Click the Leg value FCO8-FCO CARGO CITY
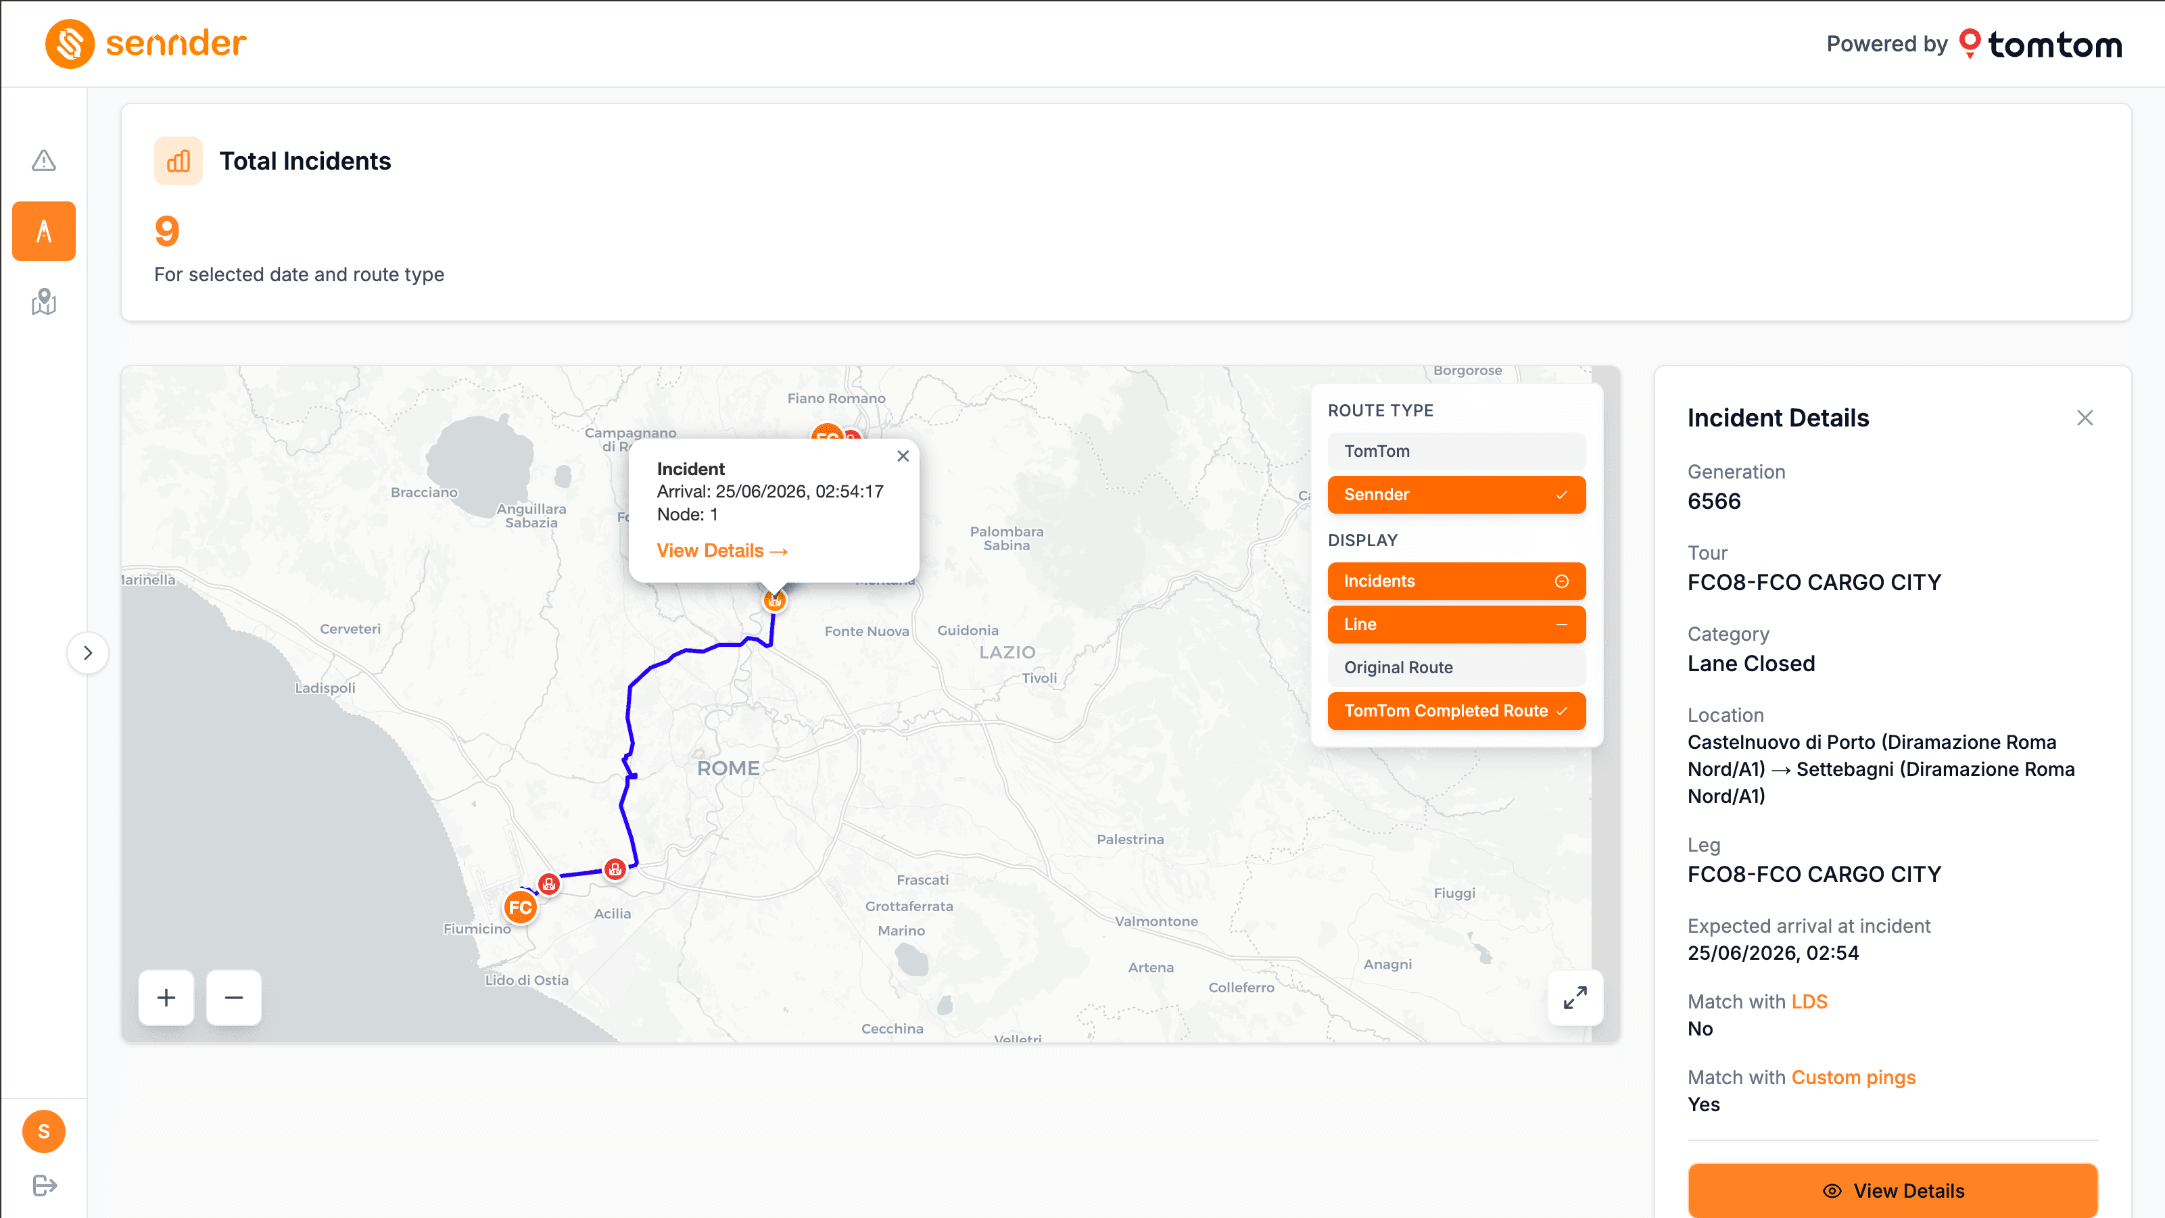The width and height of the screenshot is (2165, 1218). click(1813, 875)
